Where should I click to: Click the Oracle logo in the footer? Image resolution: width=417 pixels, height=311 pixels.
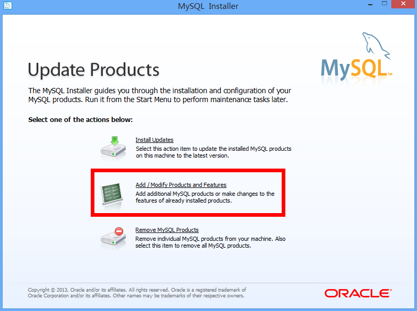coord(357,293)
